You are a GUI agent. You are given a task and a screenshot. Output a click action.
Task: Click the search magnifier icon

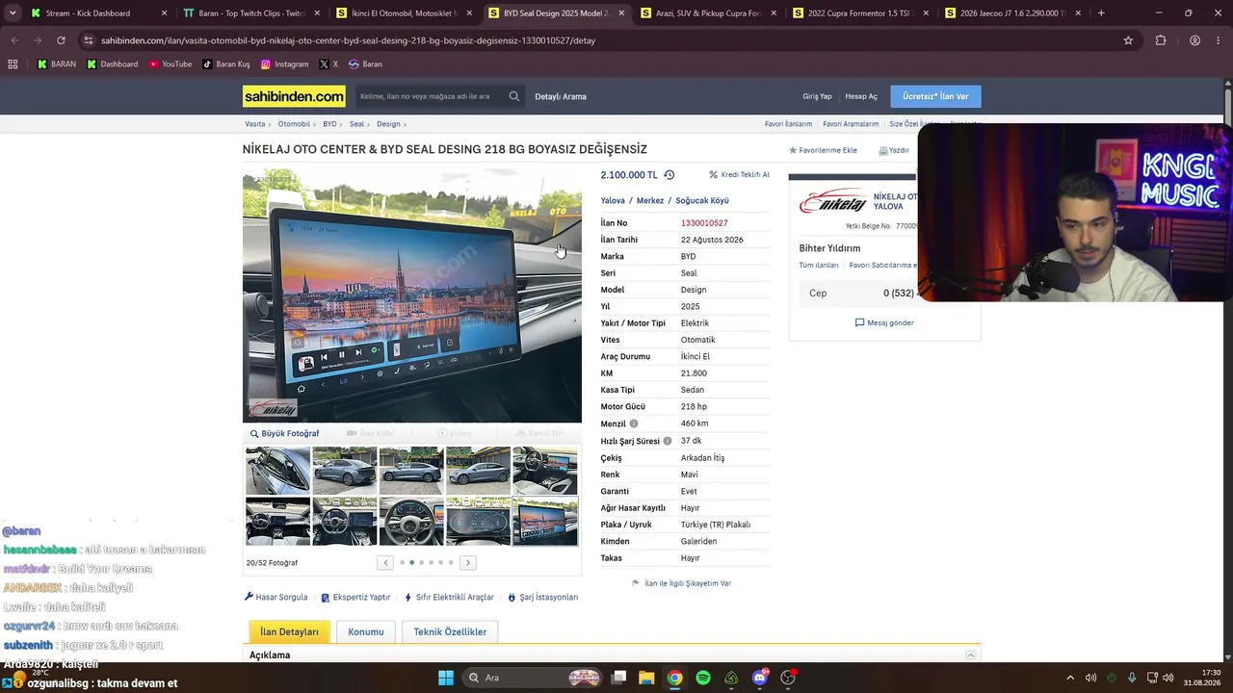pyautogui.click(x=514, y=96)
